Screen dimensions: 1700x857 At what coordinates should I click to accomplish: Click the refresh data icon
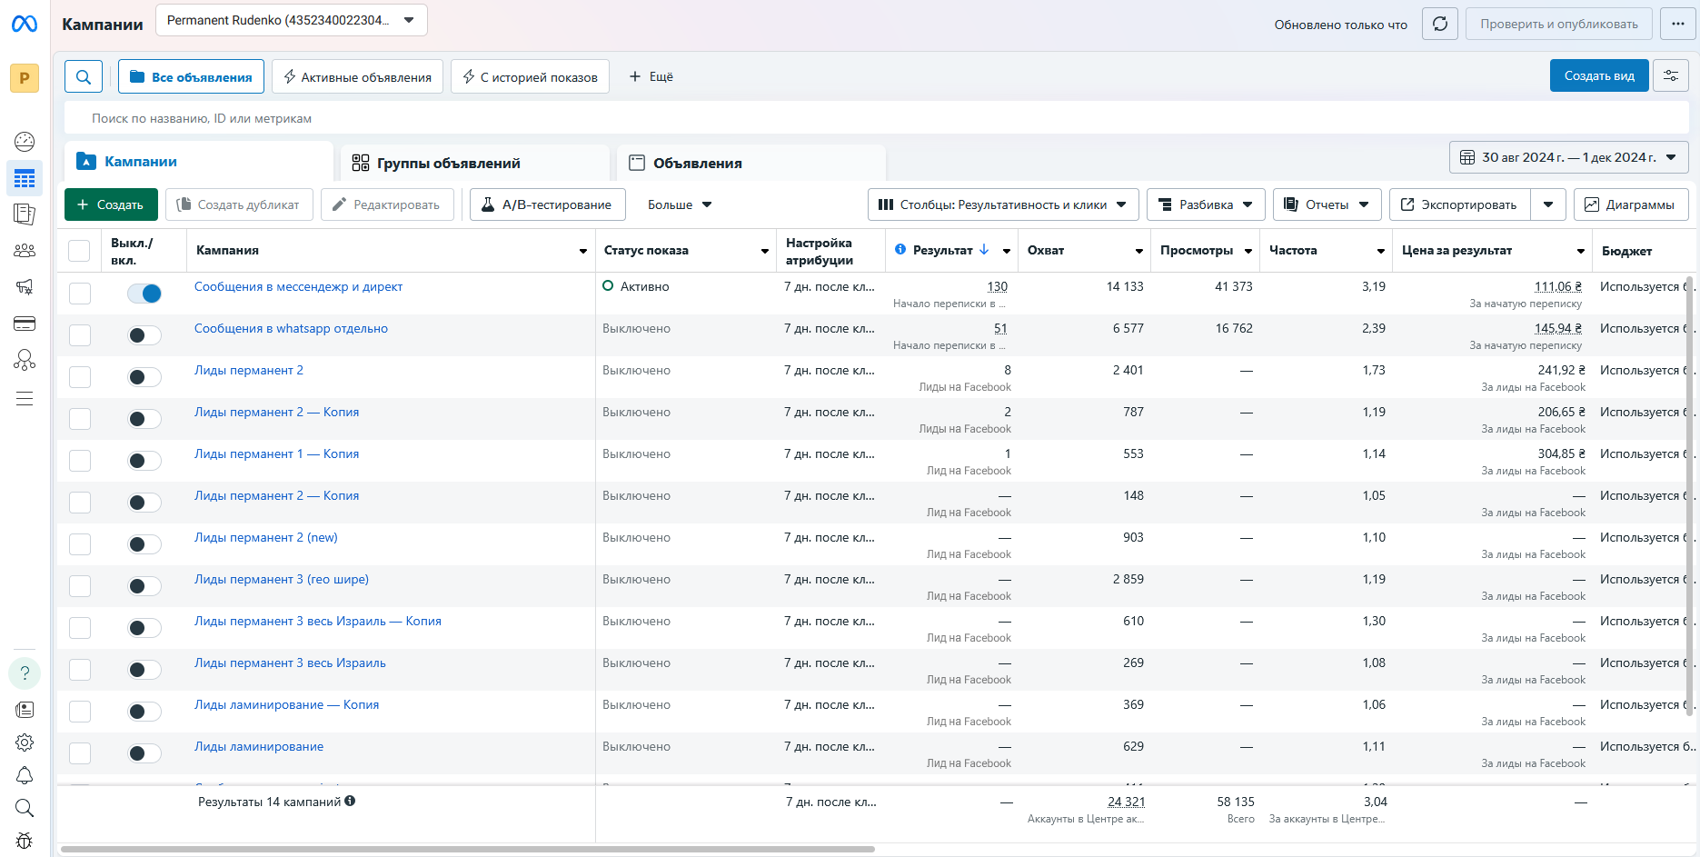click(1440, 24)
